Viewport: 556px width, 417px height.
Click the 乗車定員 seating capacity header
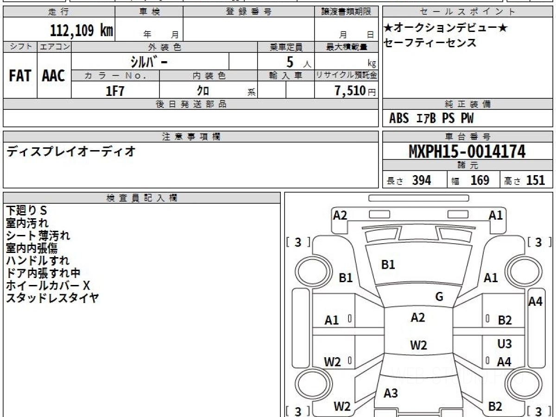(286, 47)
